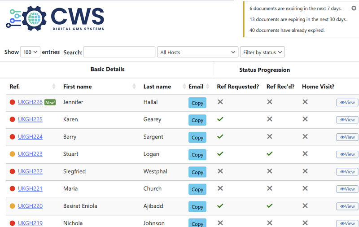Click Ref Requested checkmark for Stuart Logan
The width and height of the screenshot is (359, 227).
pos(220,153)
